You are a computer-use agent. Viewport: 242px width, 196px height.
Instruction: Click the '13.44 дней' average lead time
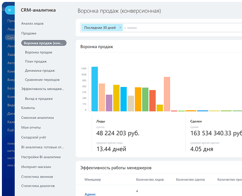coord(111,149)
